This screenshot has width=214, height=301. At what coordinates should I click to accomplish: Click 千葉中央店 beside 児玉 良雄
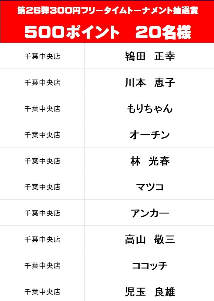[42, 292]
